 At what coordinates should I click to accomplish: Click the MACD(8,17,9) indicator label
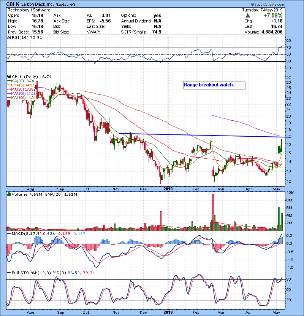click(x=27, y=234)
